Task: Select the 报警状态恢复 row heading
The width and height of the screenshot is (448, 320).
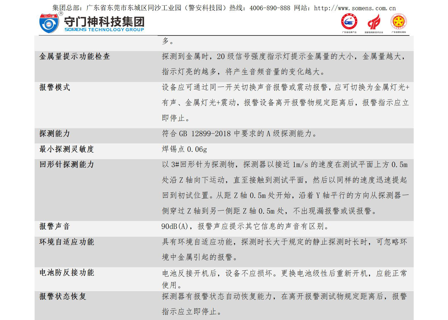Action: pos(63,296)
